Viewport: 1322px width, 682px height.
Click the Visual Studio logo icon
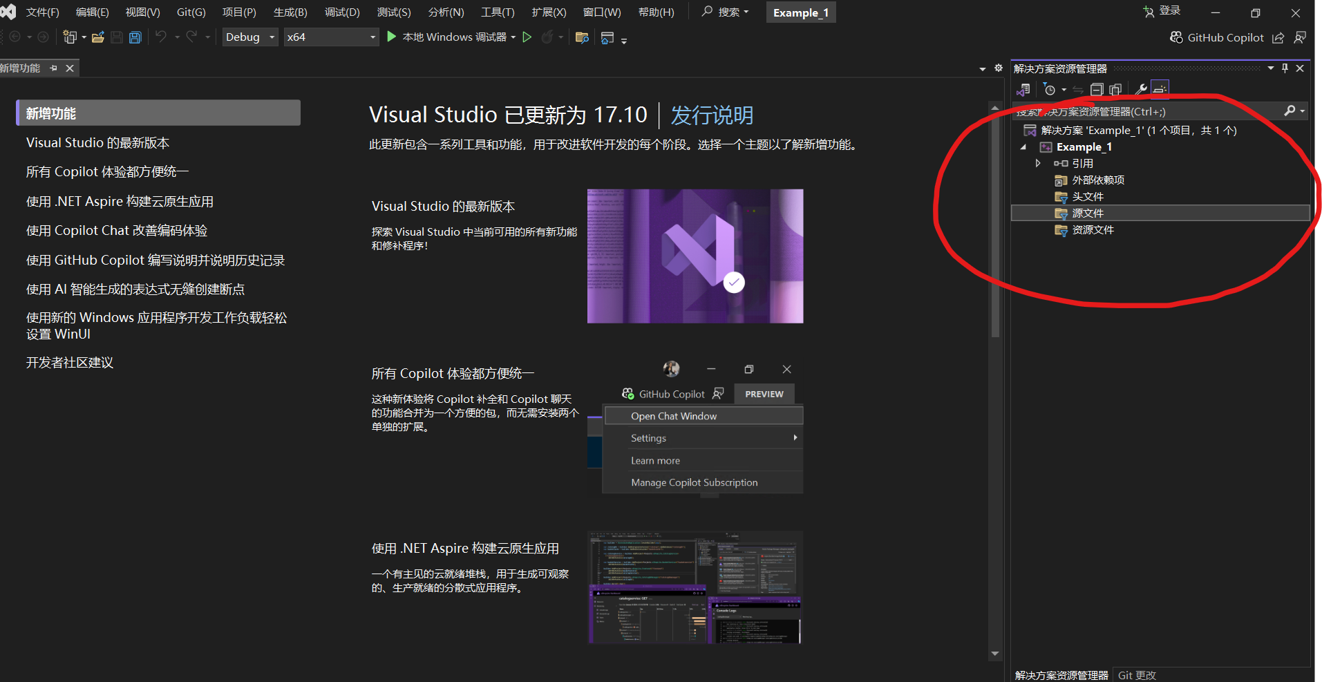point(8,12)
